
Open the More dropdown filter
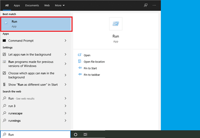[60, 5]
